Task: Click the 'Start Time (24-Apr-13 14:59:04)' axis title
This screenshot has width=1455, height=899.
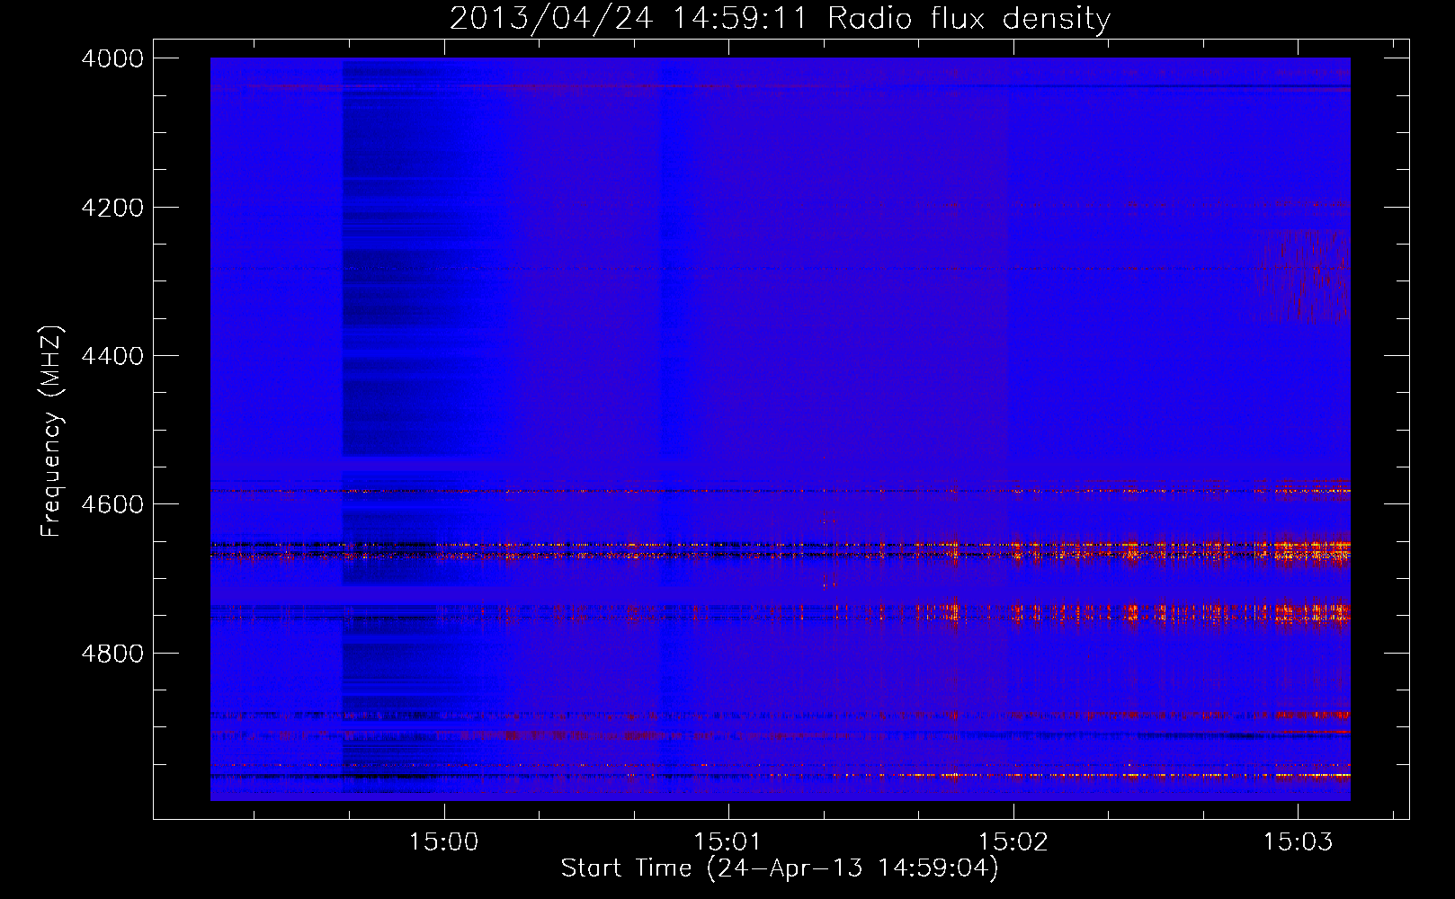Action: coord(780,868)
